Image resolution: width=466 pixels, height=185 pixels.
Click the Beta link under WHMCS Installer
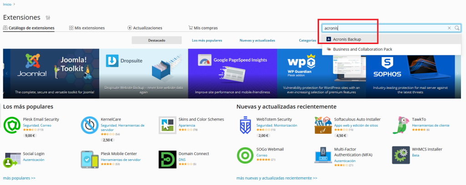415,155
